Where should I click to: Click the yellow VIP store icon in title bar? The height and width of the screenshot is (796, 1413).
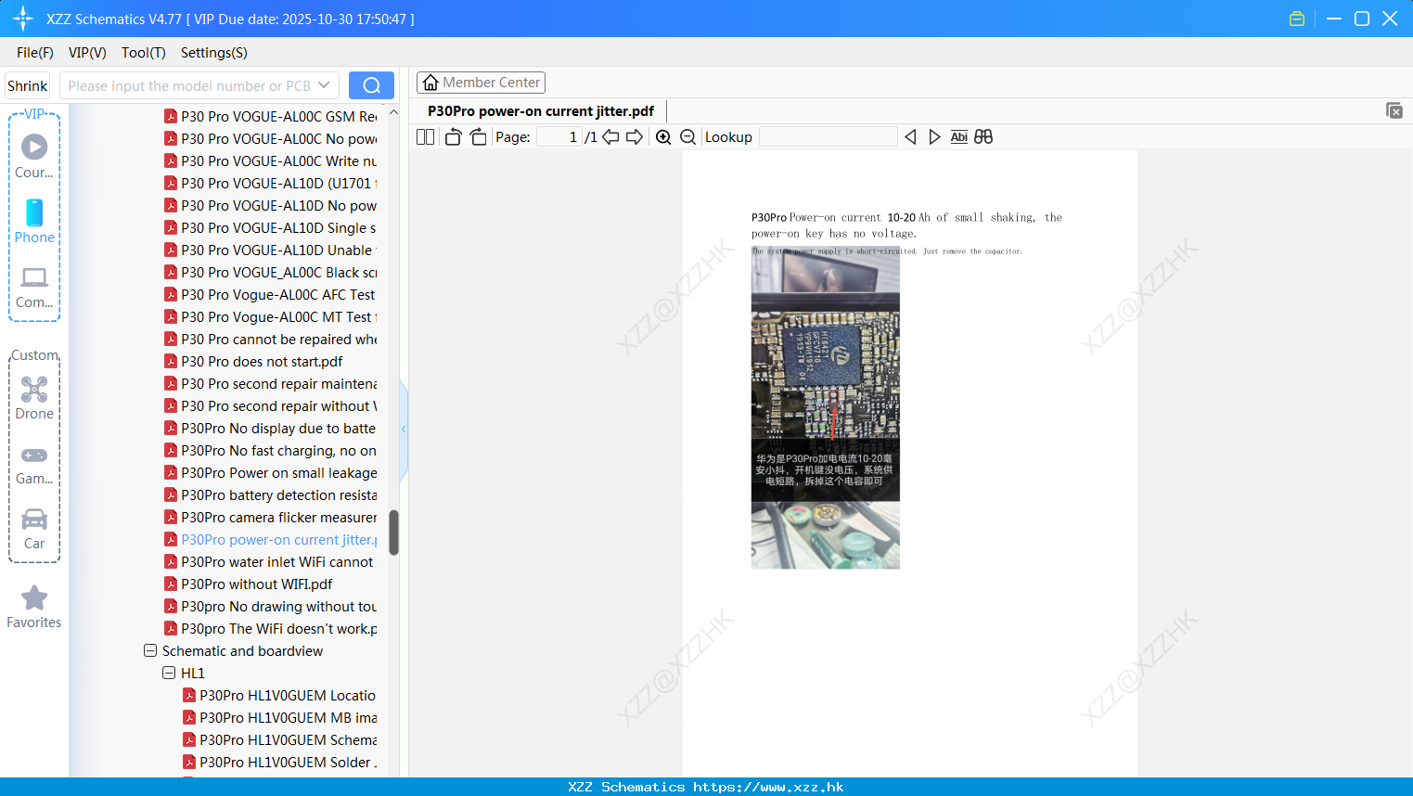coord(1297,19)
